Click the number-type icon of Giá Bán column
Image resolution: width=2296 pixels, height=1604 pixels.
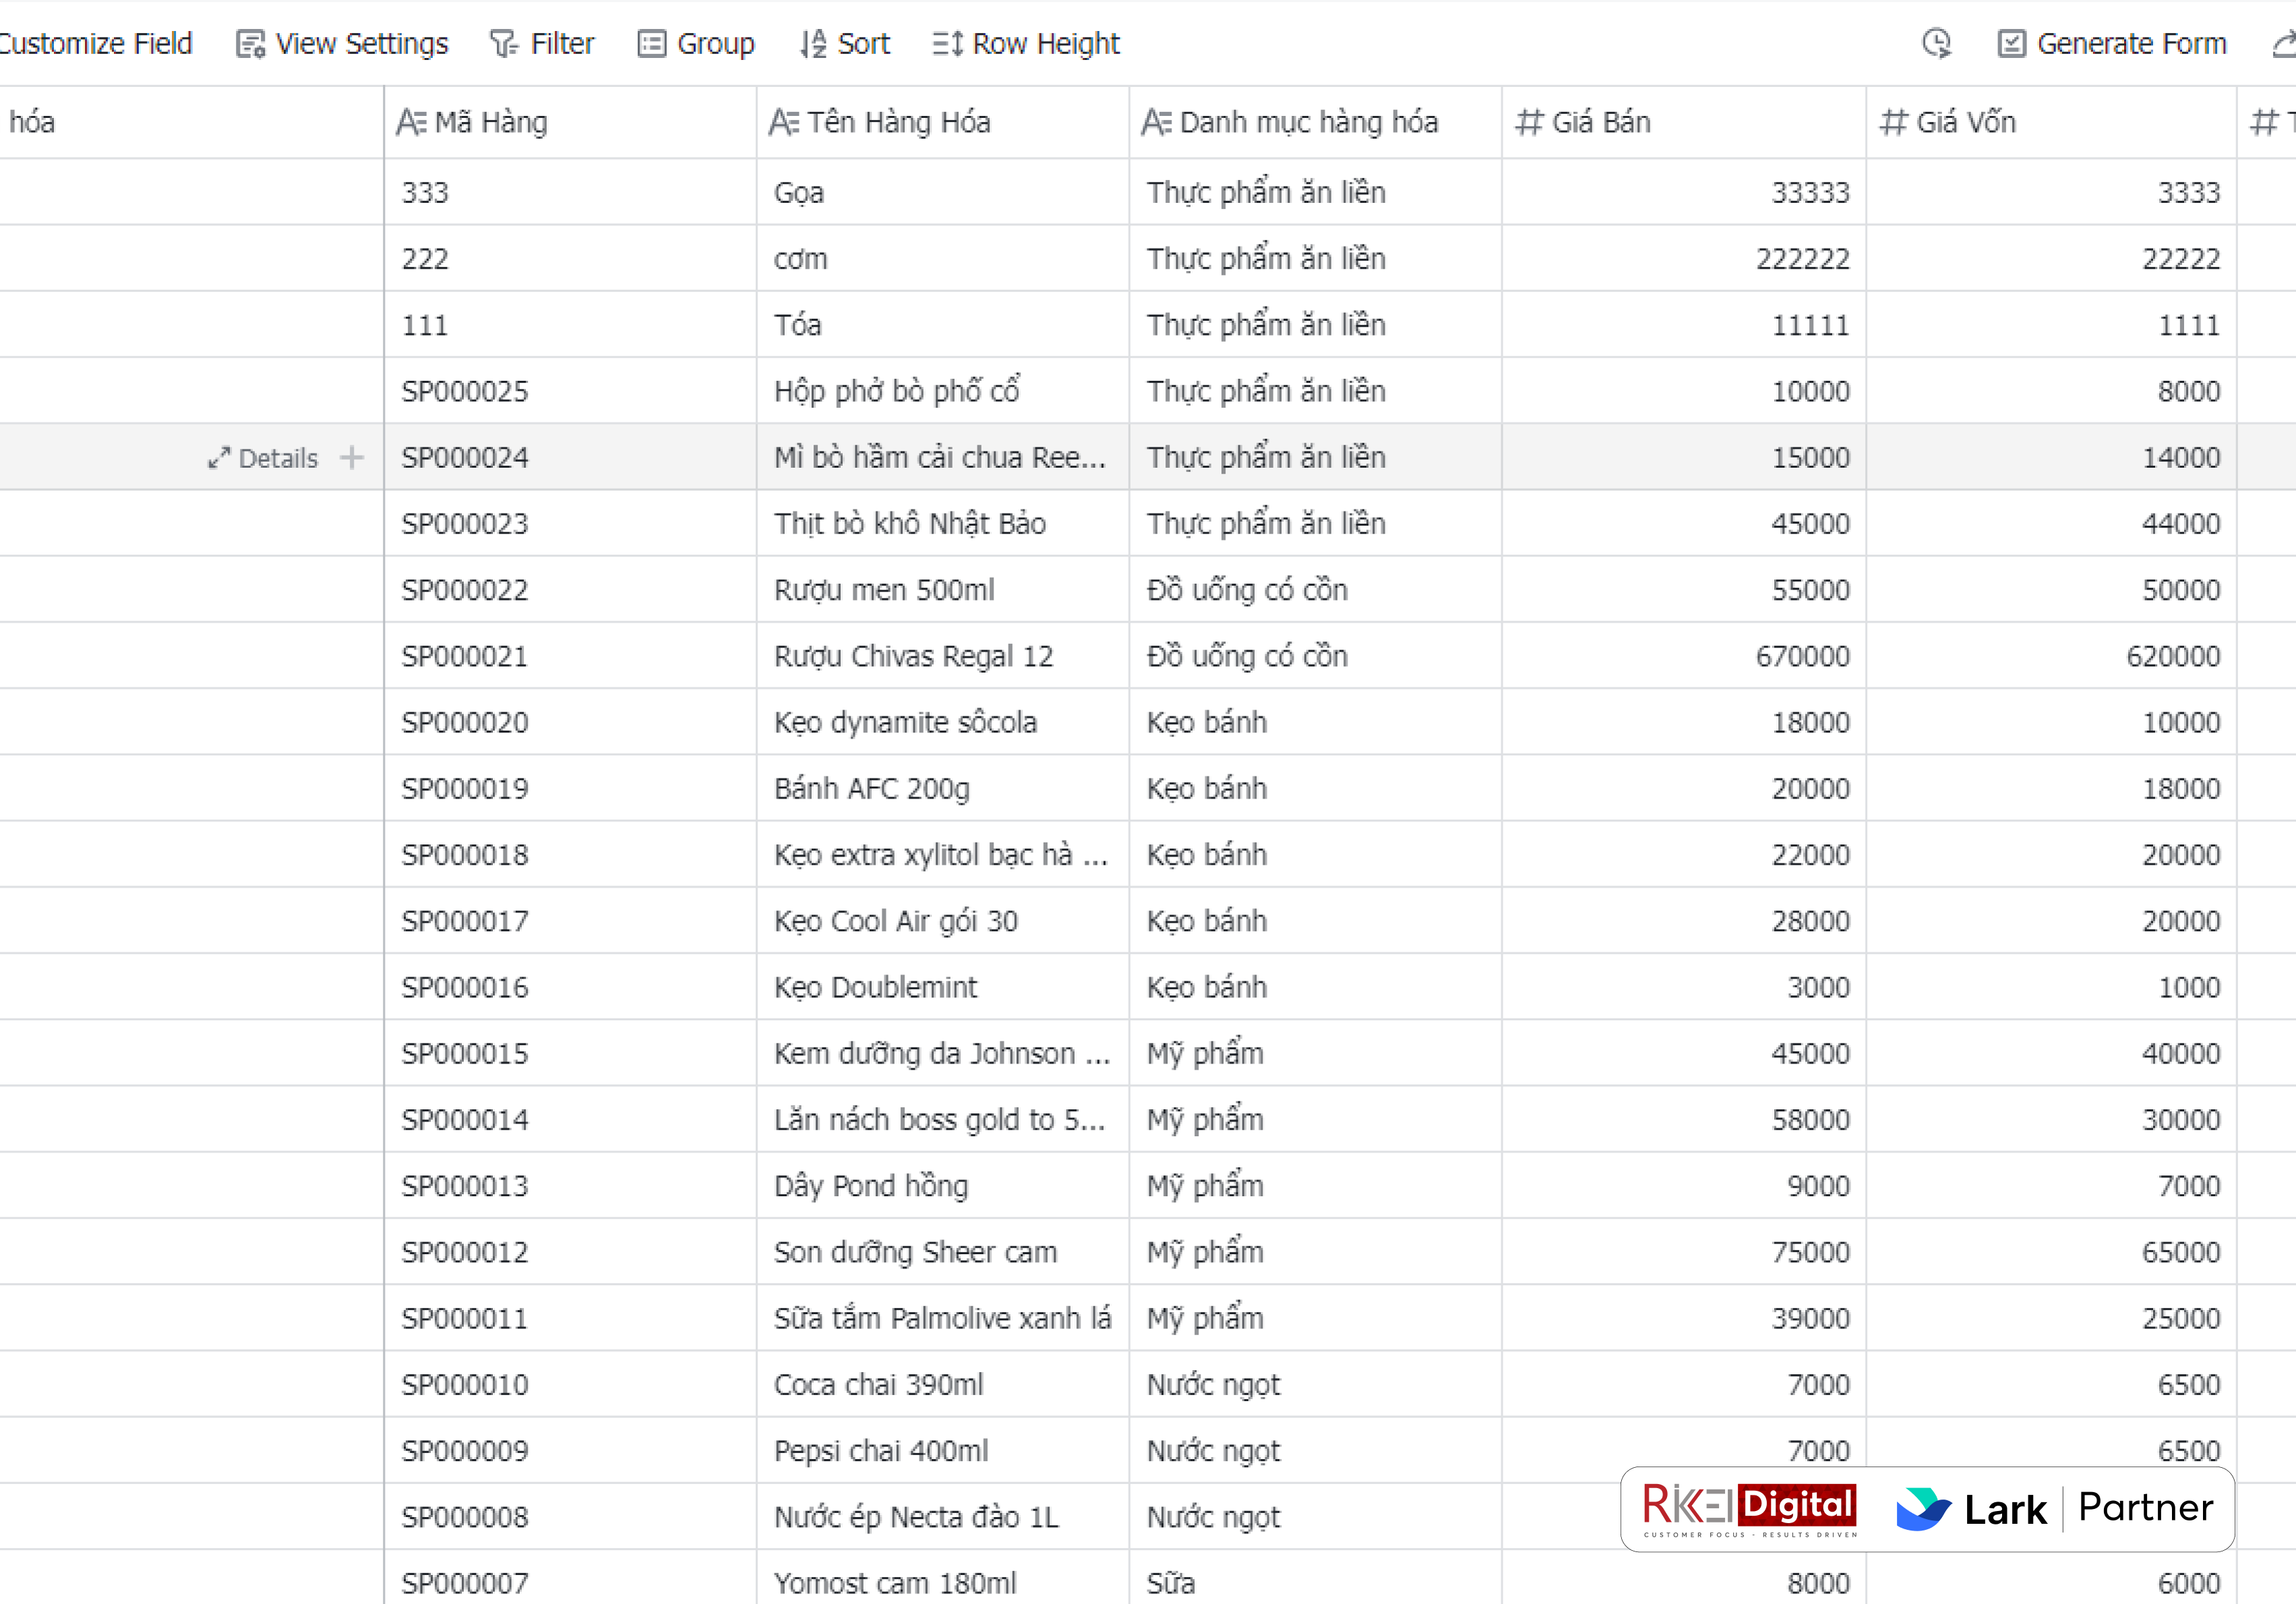pos(1528,122)
